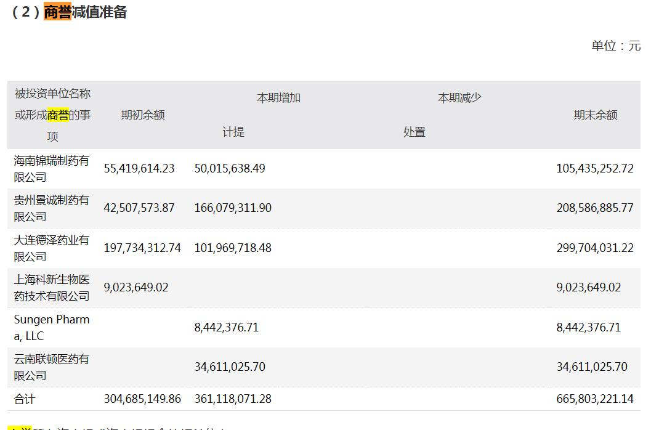659x430 pixels.
Task: Select 8,442,376.71 in the 期末余额 column
Action: (x=588, y=328)
